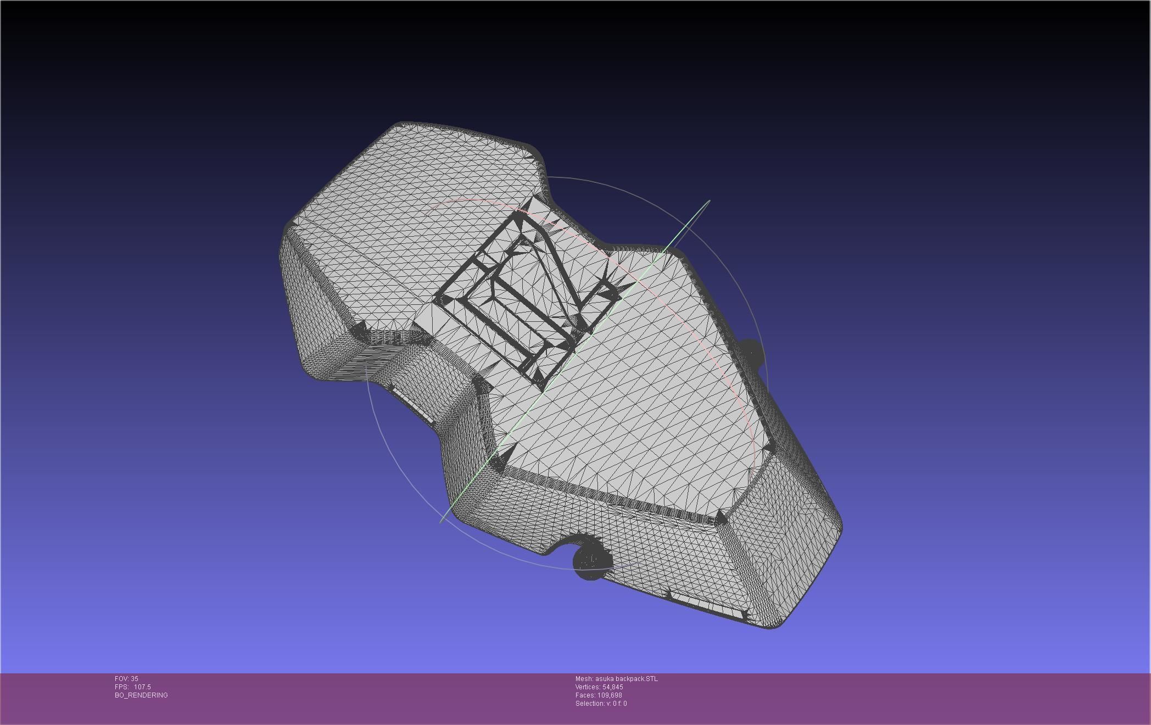This screenshot has width=1151, height=725.
Task: Click the BO_RENDERING status text
Action: coord(141,695)
